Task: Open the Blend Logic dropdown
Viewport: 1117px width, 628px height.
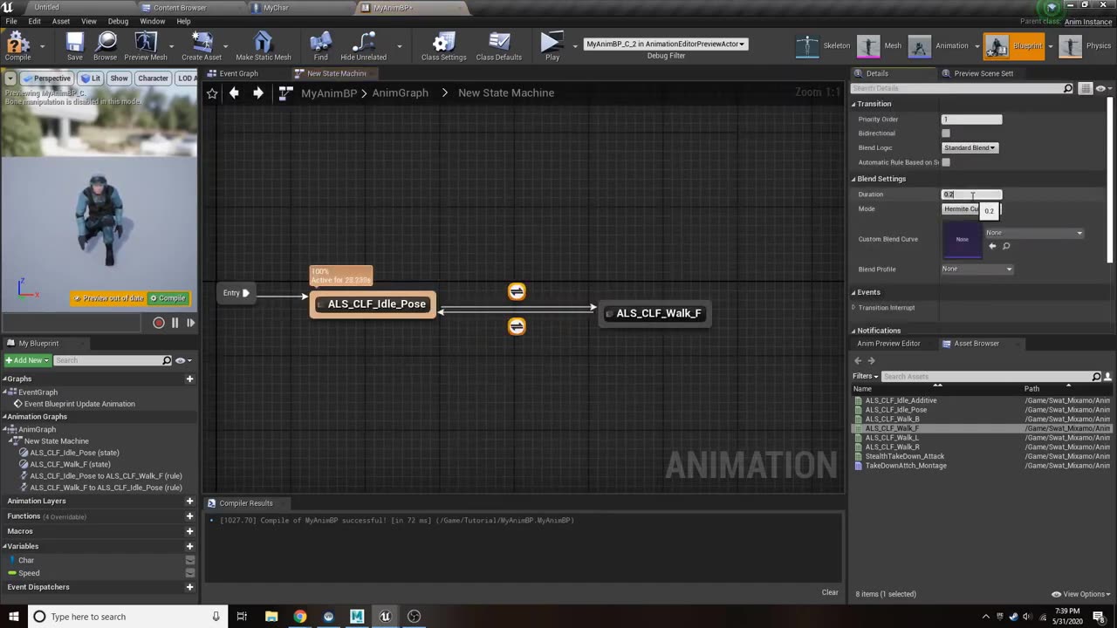Action: click(x=970, y=147)
